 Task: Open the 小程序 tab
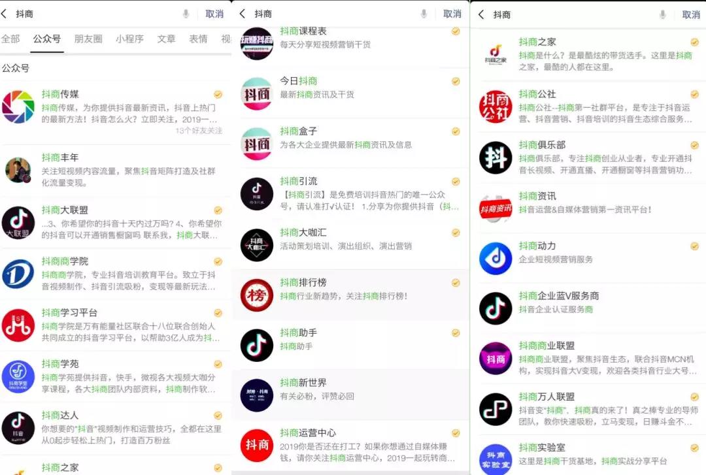point(129,39)
